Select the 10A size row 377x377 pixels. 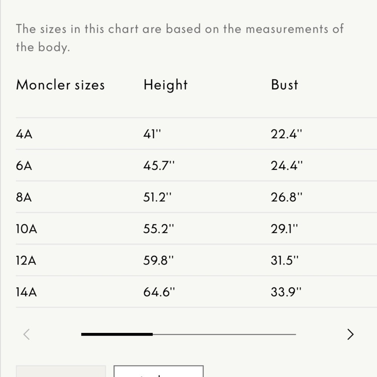point(196,228)
